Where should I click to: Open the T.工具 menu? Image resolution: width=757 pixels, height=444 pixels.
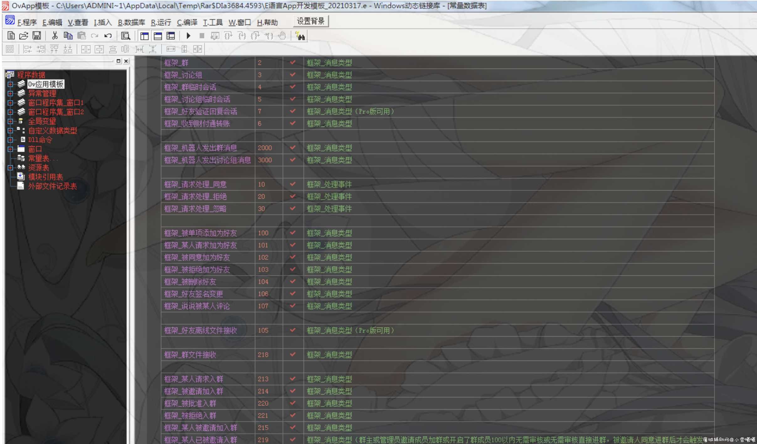point(213,23)
